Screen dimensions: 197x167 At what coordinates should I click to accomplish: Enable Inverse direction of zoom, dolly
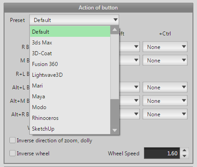pos(13,141)
